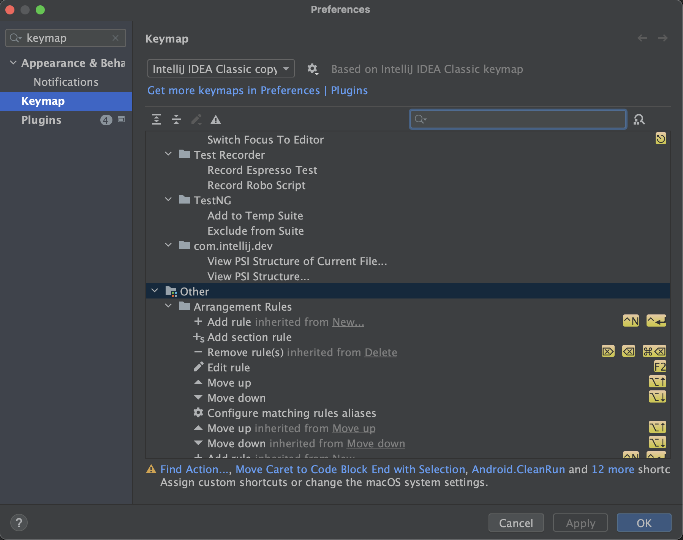Click the F2 shortcut badge on Edit rule
683x540 pixels.
660,366
